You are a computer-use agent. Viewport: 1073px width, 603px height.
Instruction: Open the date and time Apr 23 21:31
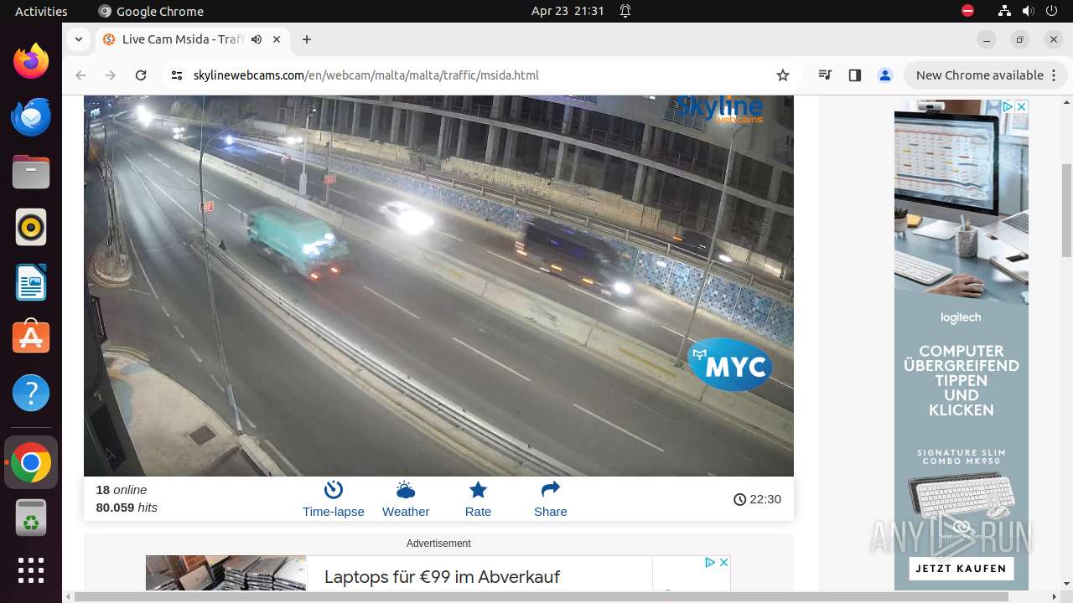point(568,11)
